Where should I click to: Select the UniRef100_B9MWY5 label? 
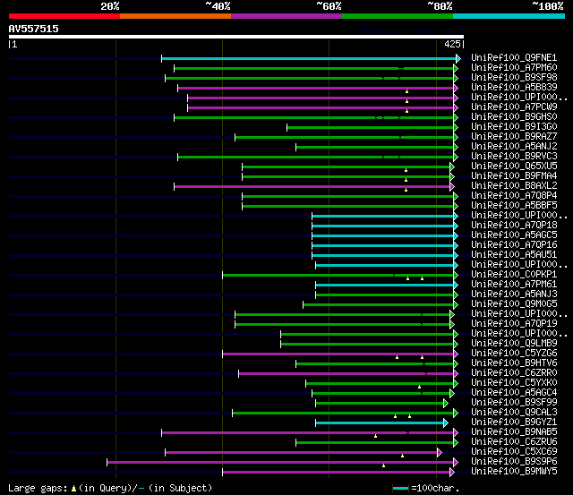[514, 472]
